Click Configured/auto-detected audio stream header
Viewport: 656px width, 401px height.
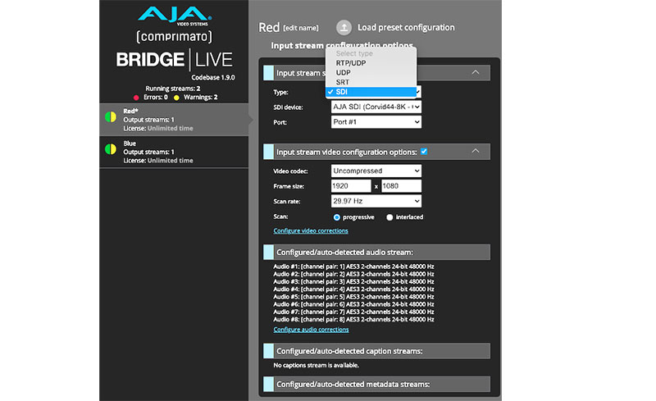tap(376, 253)
